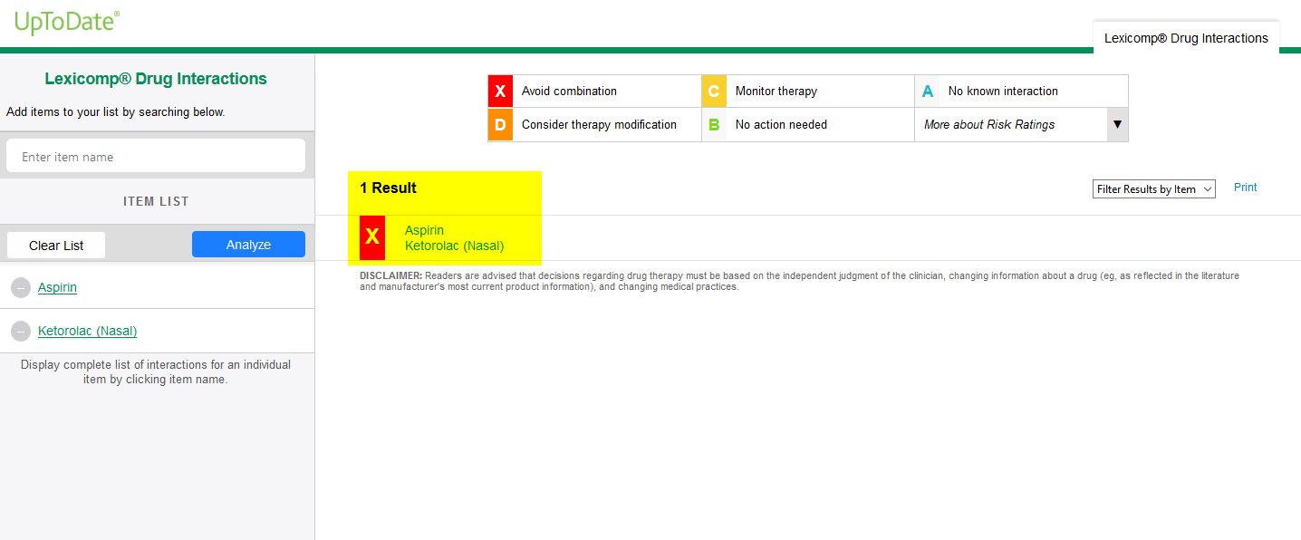Click More about Risk Ratings text

(989, 125)
